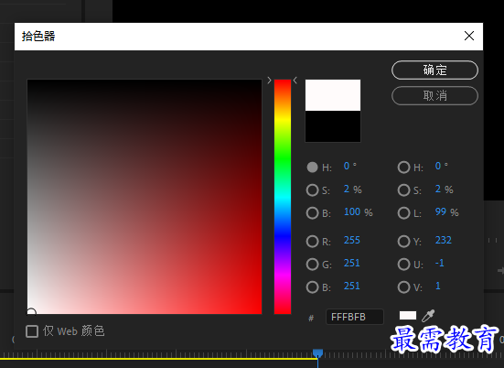Select the V radio button

(x=403, y=287)
